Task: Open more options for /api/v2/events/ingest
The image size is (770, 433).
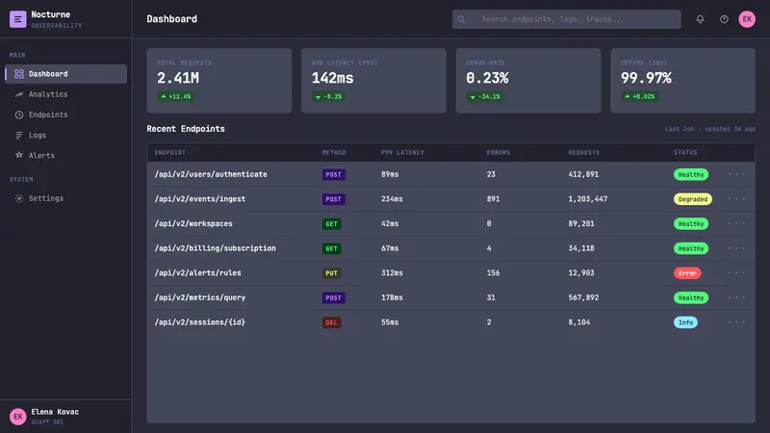Action: coord(736,199)
